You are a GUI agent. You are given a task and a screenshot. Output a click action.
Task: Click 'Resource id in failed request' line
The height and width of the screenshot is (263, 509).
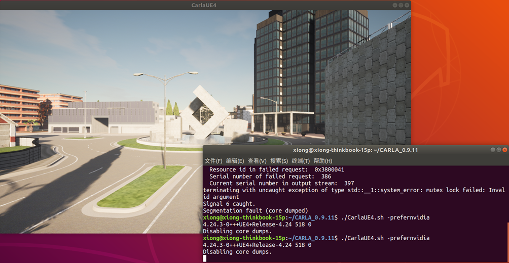[277, 169]
